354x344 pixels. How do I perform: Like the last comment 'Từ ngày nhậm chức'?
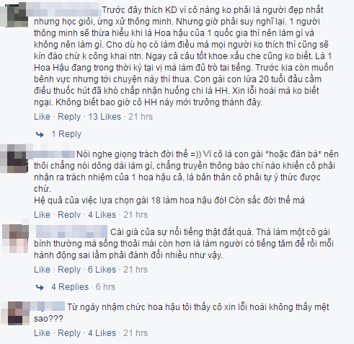click(x=42, y=333)
